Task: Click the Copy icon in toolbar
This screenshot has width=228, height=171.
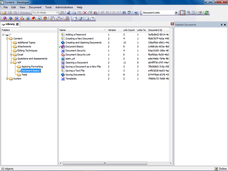Action: pyautogui.click(x=74, y=13)
